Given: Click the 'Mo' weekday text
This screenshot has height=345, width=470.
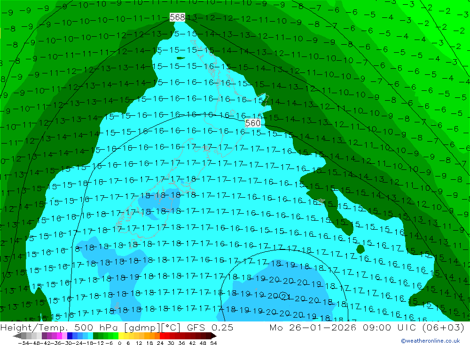Looking at the screenshot, I should [x=276, y=327].
